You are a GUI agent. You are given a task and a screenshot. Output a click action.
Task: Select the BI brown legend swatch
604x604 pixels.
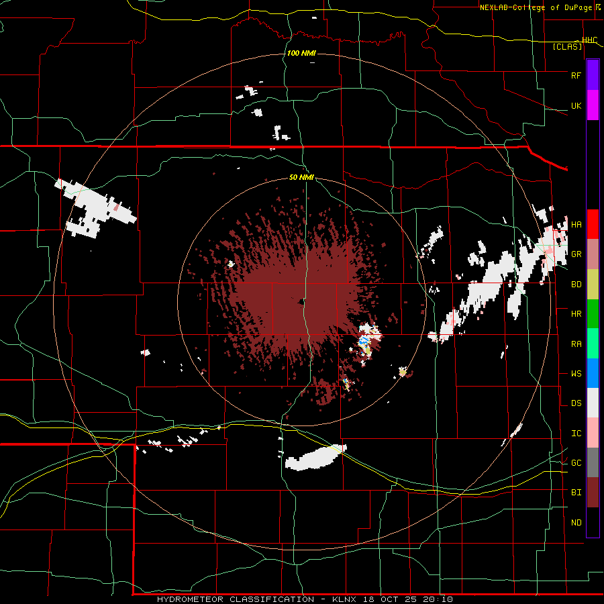tap(593, 493)
